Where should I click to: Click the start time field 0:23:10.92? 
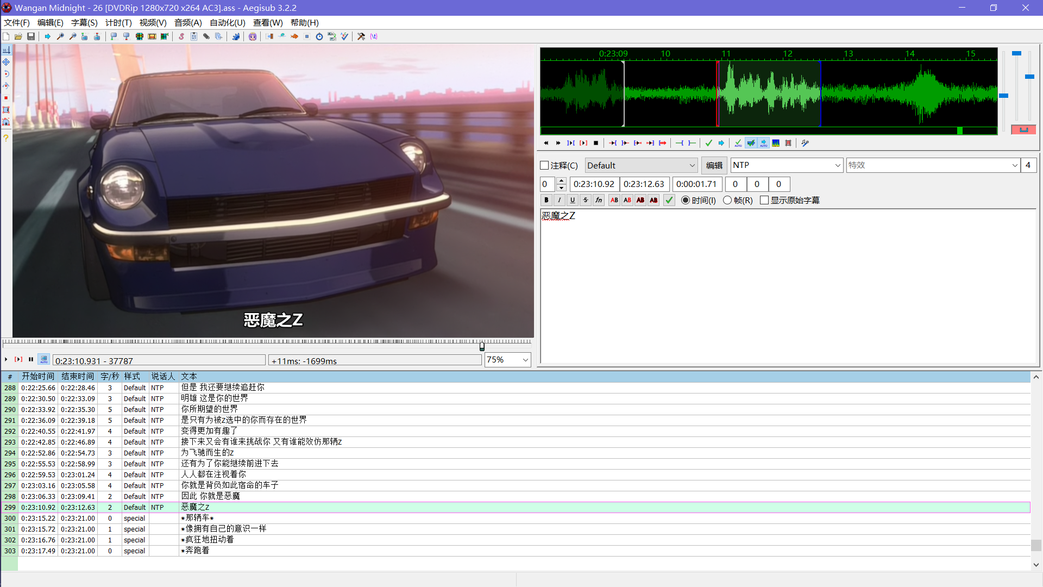coord(594,184)
